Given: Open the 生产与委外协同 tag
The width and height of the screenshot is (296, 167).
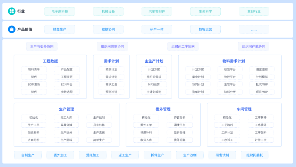Looking at the screenshot, I should coord(42,46).
